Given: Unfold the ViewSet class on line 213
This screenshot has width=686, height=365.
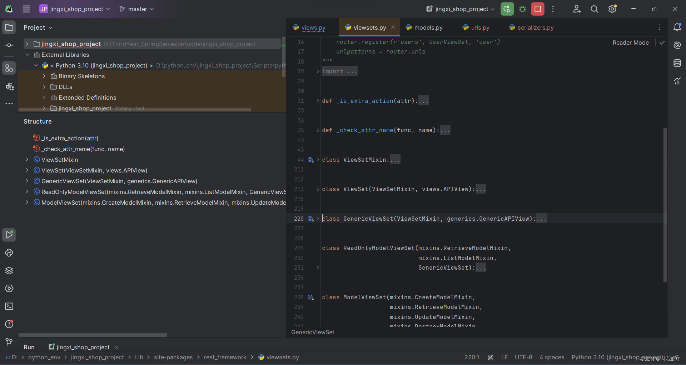Looking at the screenshot, I should coord(318,189).
